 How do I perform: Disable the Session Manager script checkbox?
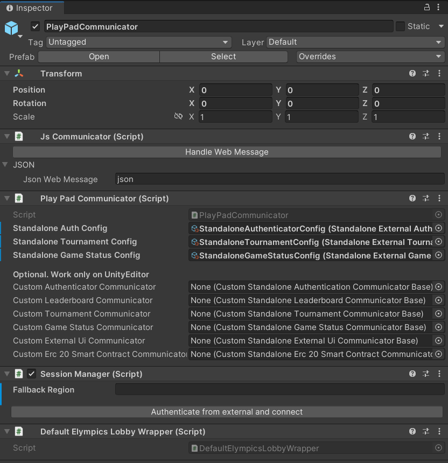32,374
